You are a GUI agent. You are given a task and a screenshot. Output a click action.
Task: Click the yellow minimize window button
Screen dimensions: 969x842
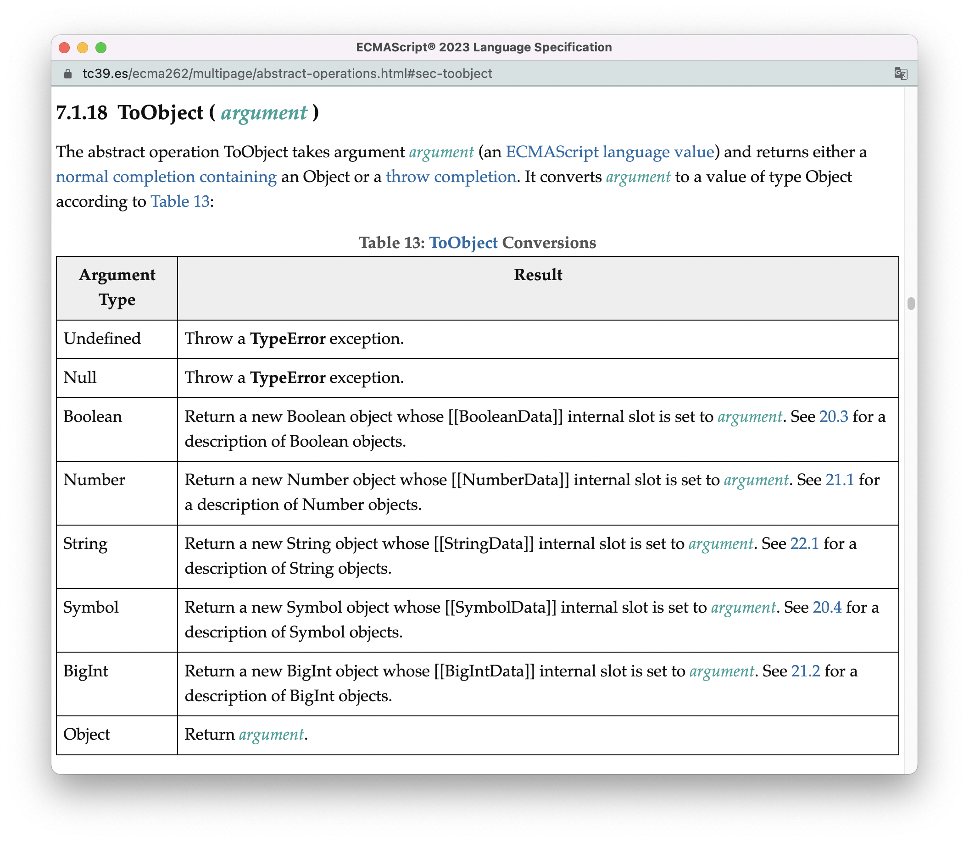[x=82, y=47]
